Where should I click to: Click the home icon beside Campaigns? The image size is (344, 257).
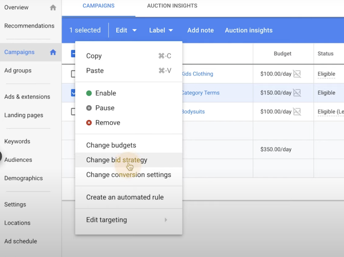click(53, 52)
